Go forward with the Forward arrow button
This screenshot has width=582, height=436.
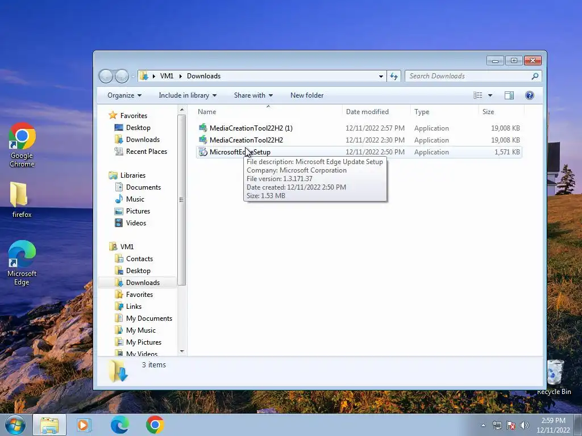point(122,76)
